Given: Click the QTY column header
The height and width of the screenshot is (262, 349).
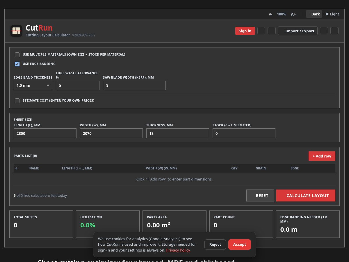Looking at the screenshot, I should (x=234, y=168).
